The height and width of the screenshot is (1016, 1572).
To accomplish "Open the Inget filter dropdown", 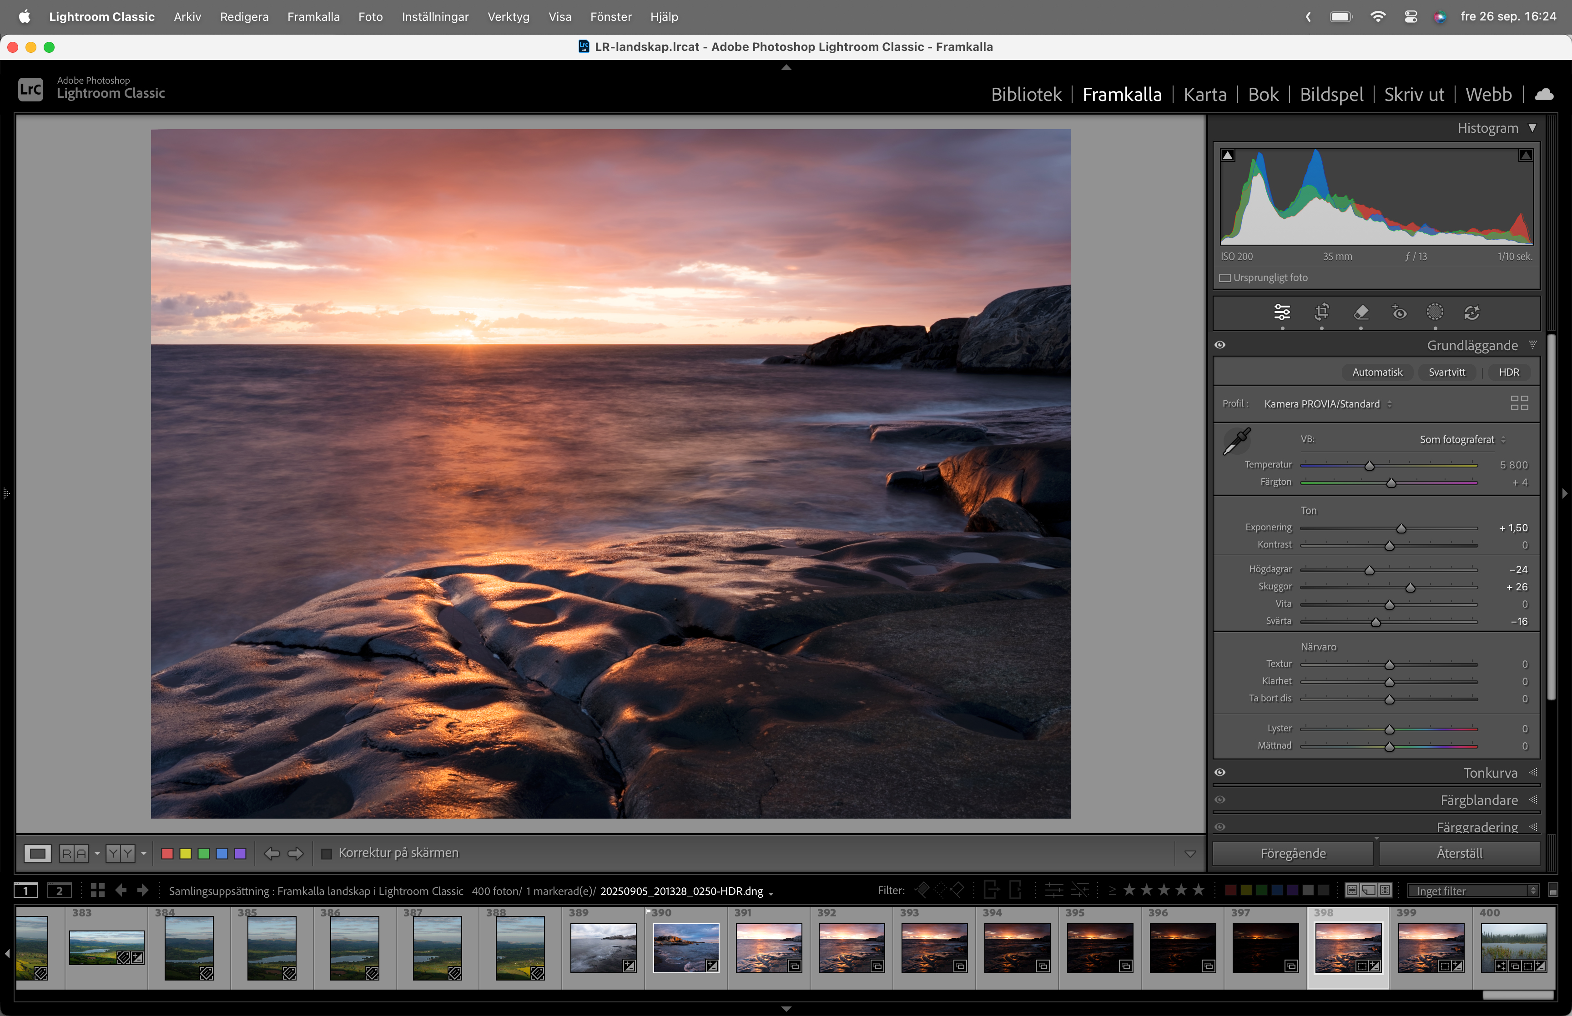I will coord(1472,891).
